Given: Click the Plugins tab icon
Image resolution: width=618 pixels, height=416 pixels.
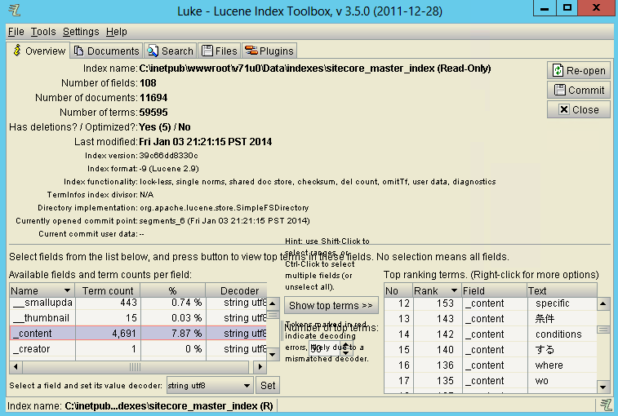Looking at the screenshot, I should [x=251, y=51].
